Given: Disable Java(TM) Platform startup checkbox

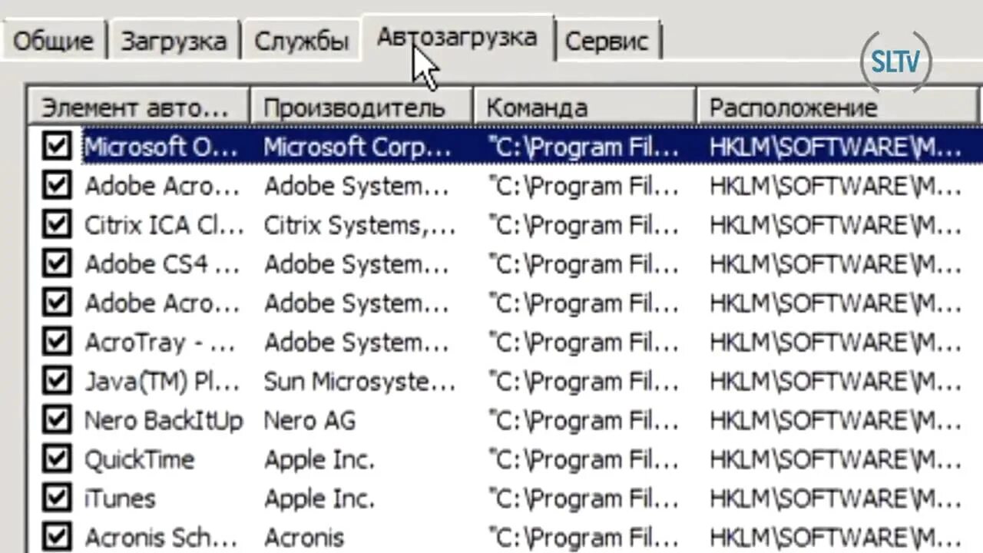Looking at the screenshot, I should (x=57, y=381).
